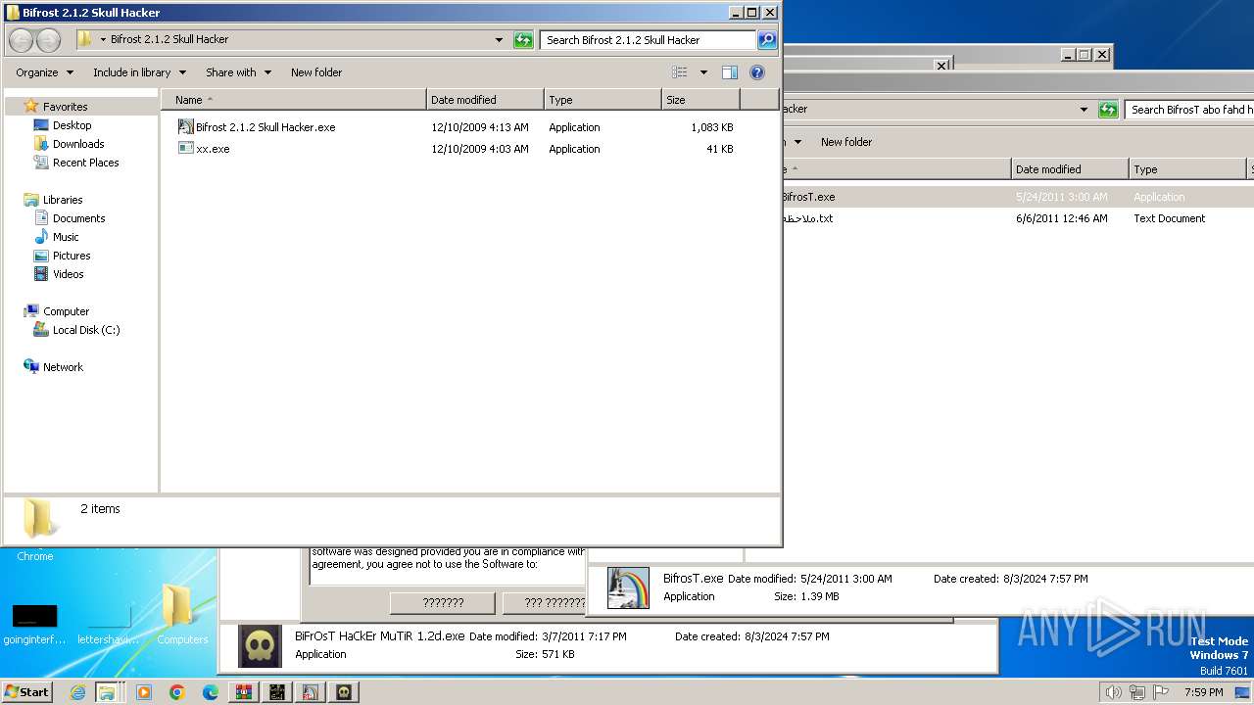Viewport: 1254px width, 705px height.
Task: Open the Pictures library
Action: pyautogui.click(x=72, y=256)
